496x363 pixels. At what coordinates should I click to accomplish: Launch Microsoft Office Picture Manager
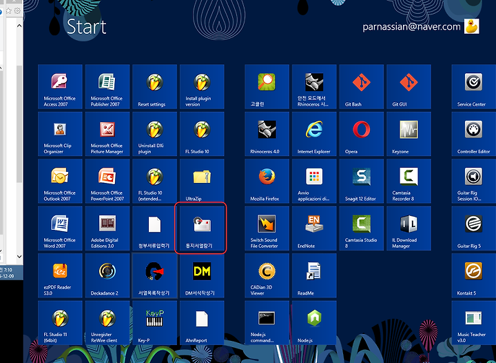(x=107, y=134)
